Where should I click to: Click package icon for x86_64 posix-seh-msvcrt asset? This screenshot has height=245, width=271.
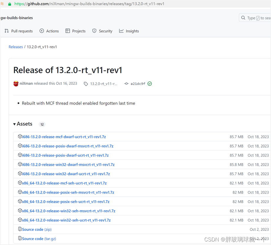point(20,192)
